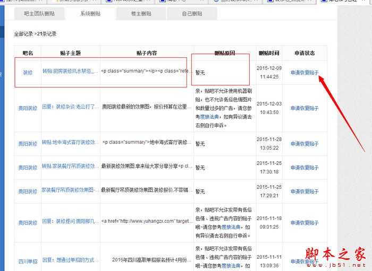
Task: Click 申请恢复贴子 for the 2015-12-09 record
Action: coord(305,72)
